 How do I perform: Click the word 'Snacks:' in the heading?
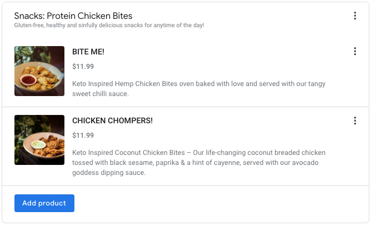pos(29,16)
